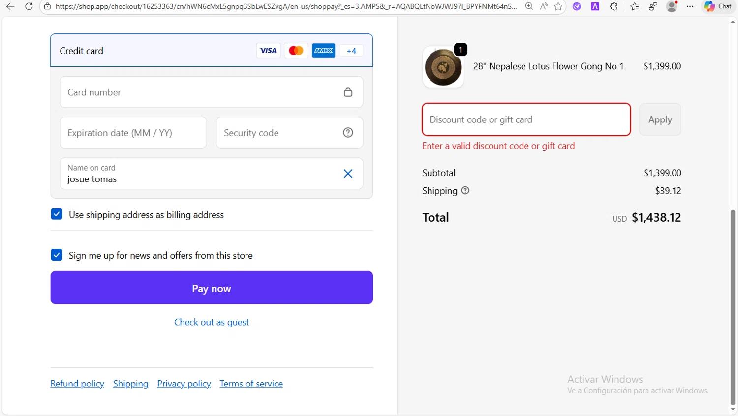Open browser extensions puzzle icon

[614, 6]
